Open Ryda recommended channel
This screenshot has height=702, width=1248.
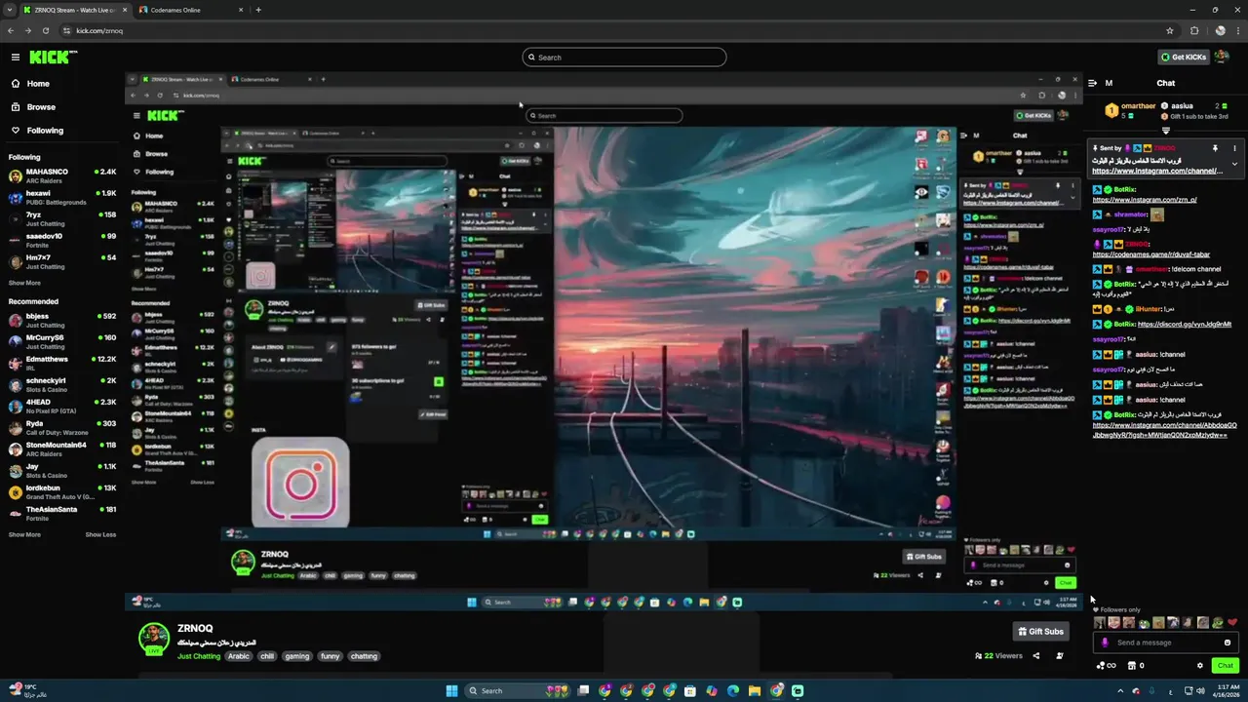pos(62,428)
